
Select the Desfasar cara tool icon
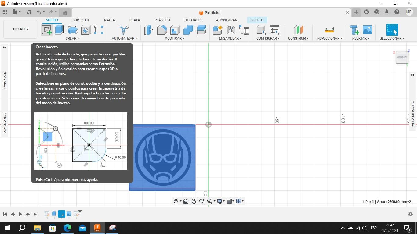click(x=201, y=30)
